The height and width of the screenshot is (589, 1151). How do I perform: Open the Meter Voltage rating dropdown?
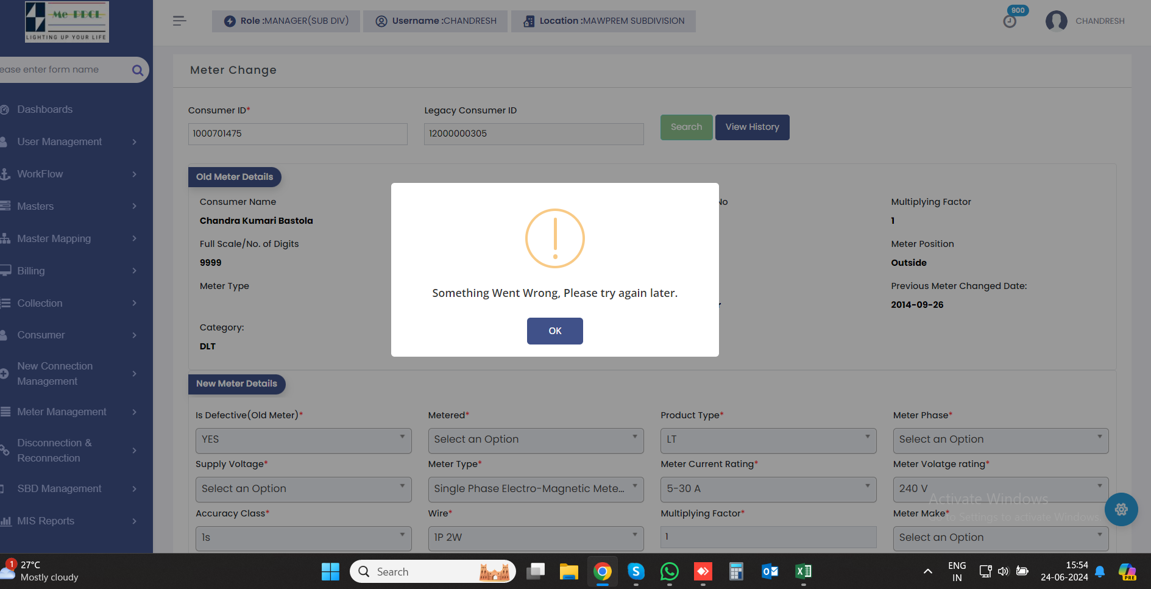click(x=1000, y=490)
